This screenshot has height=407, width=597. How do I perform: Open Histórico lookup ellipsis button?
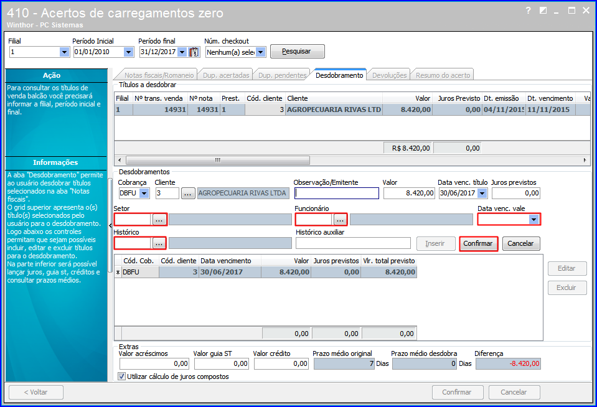[159, 243]
